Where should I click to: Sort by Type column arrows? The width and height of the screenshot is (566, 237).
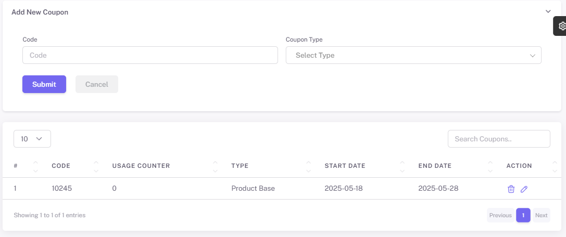click(x=309, y=166)
